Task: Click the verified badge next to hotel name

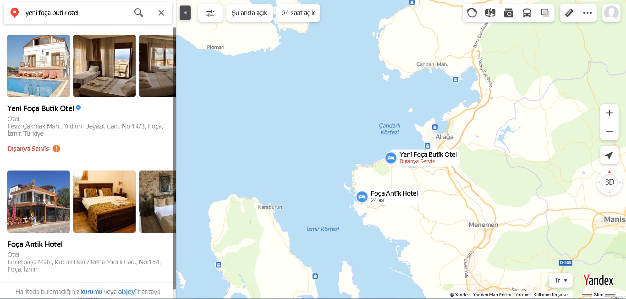Action: 78,108
